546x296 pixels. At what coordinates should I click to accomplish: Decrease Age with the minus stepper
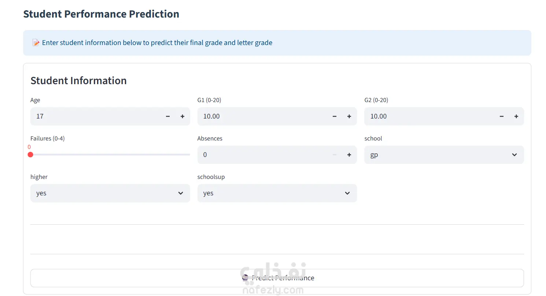pyautogui.click(x=168, y=116)
